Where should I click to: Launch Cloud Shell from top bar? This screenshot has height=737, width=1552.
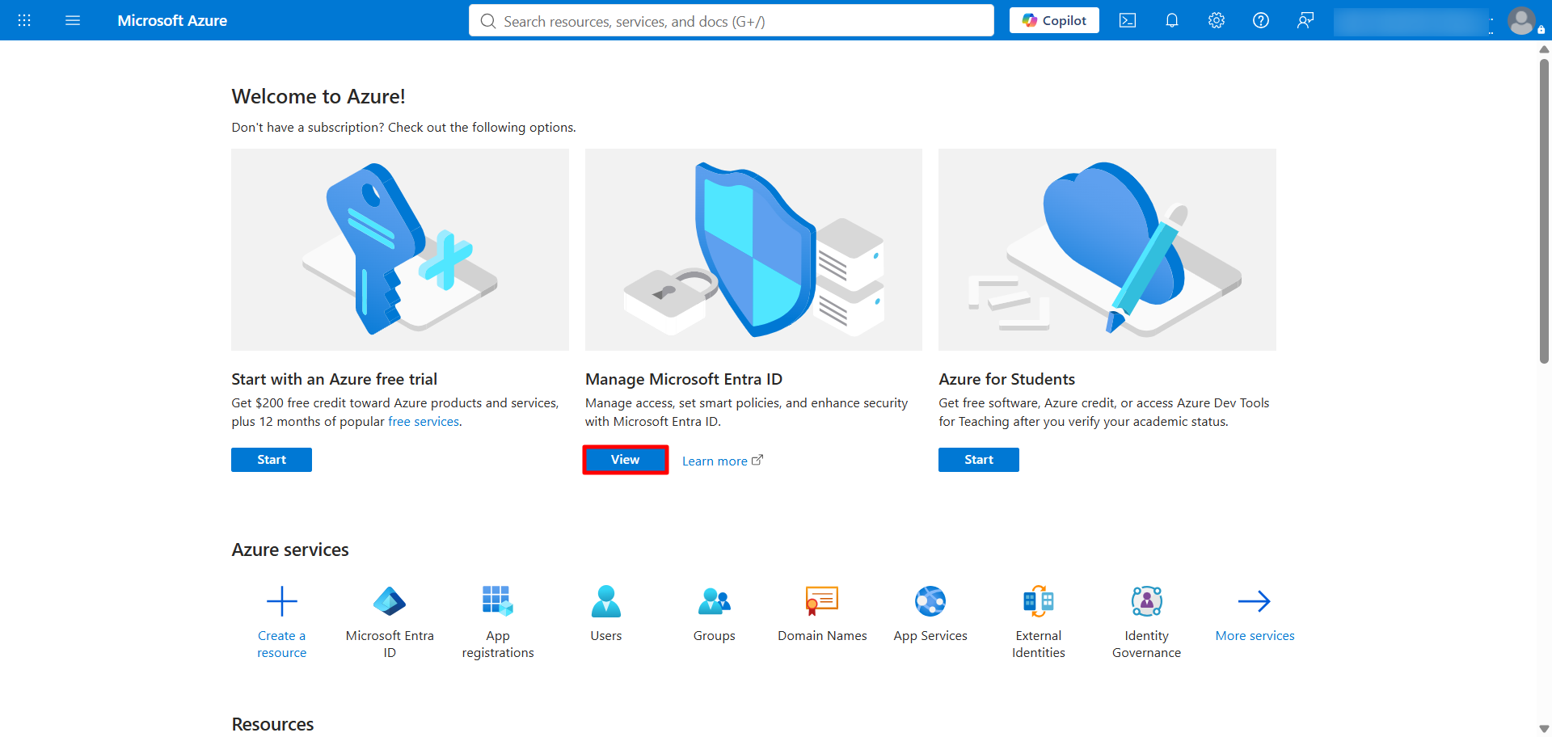pos(1128,20)
